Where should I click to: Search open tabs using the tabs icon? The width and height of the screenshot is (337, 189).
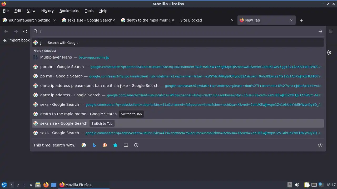pyautogui.click(x=126, y=145)
